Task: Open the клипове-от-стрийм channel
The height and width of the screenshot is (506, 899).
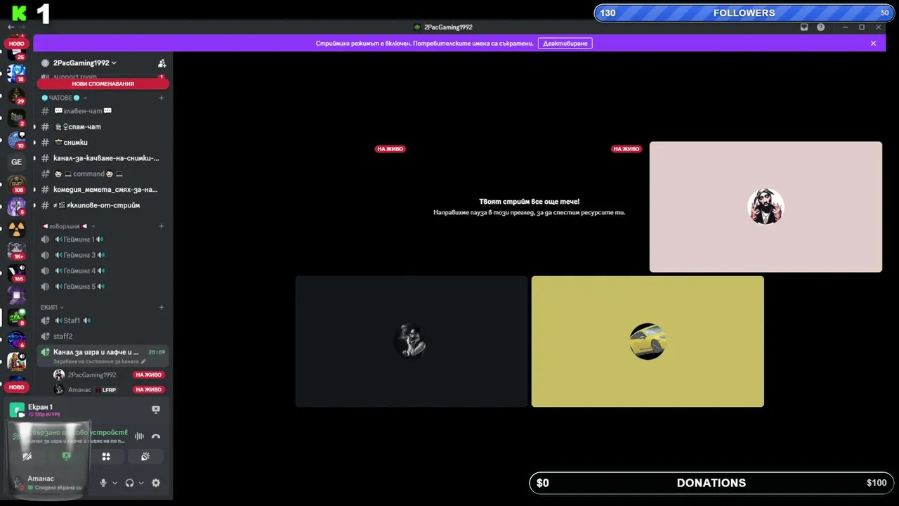Action: click(103, 205)
